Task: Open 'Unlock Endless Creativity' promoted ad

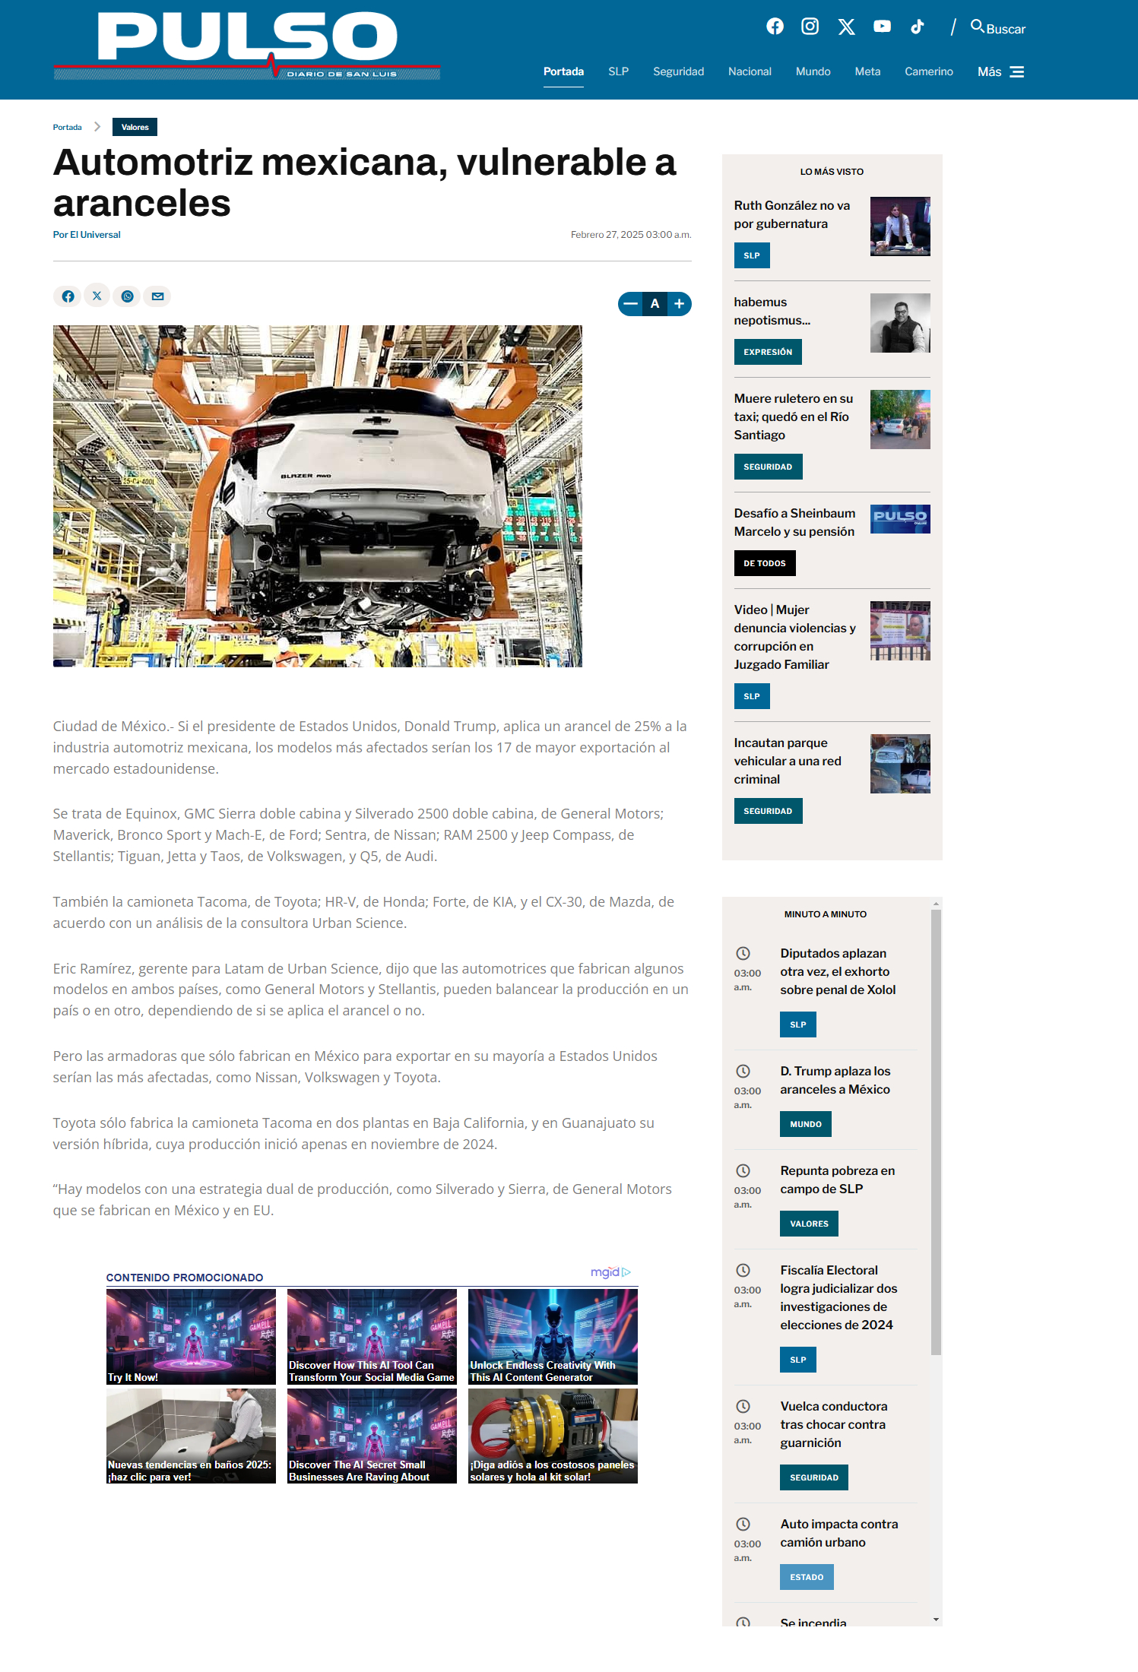Action: pyautogui.click(x=553, y=1336)
